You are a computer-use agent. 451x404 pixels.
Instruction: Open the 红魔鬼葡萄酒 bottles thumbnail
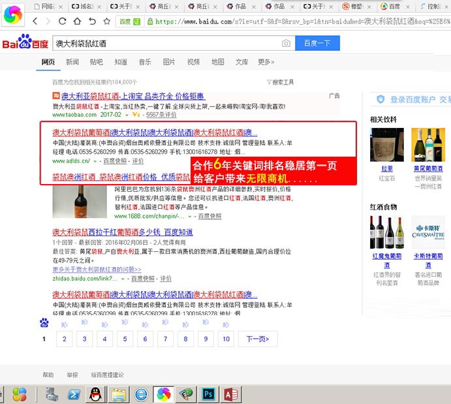click(387, 232)
